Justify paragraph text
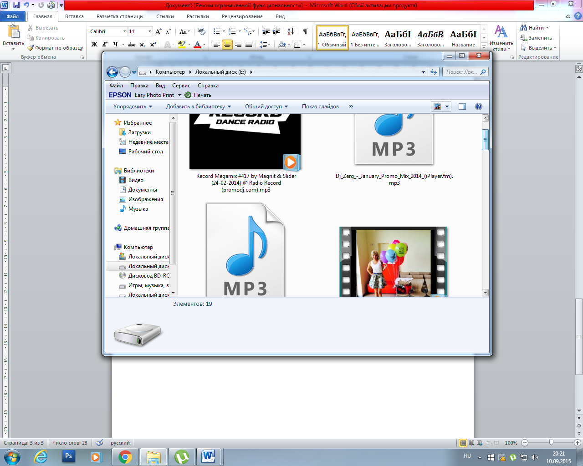The height and width of the screenshot is (466, 583). pos(249,45)
